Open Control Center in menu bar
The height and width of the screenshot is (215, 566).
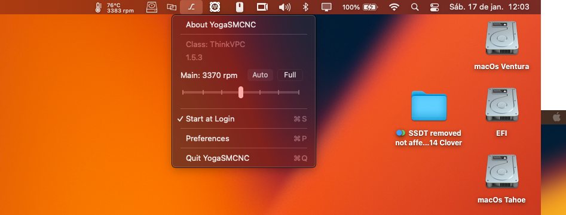click(x=435, y=7)
